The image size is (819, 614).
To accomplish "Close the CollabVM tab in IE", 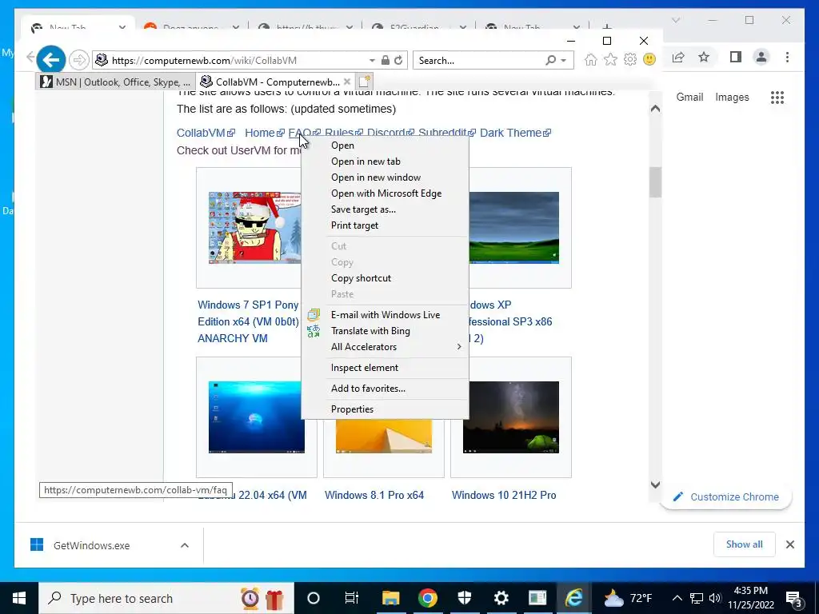I will click(347, 82).
